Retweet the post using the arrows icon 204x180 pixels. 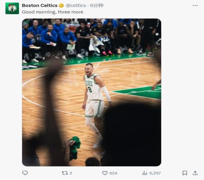[65, 173]
